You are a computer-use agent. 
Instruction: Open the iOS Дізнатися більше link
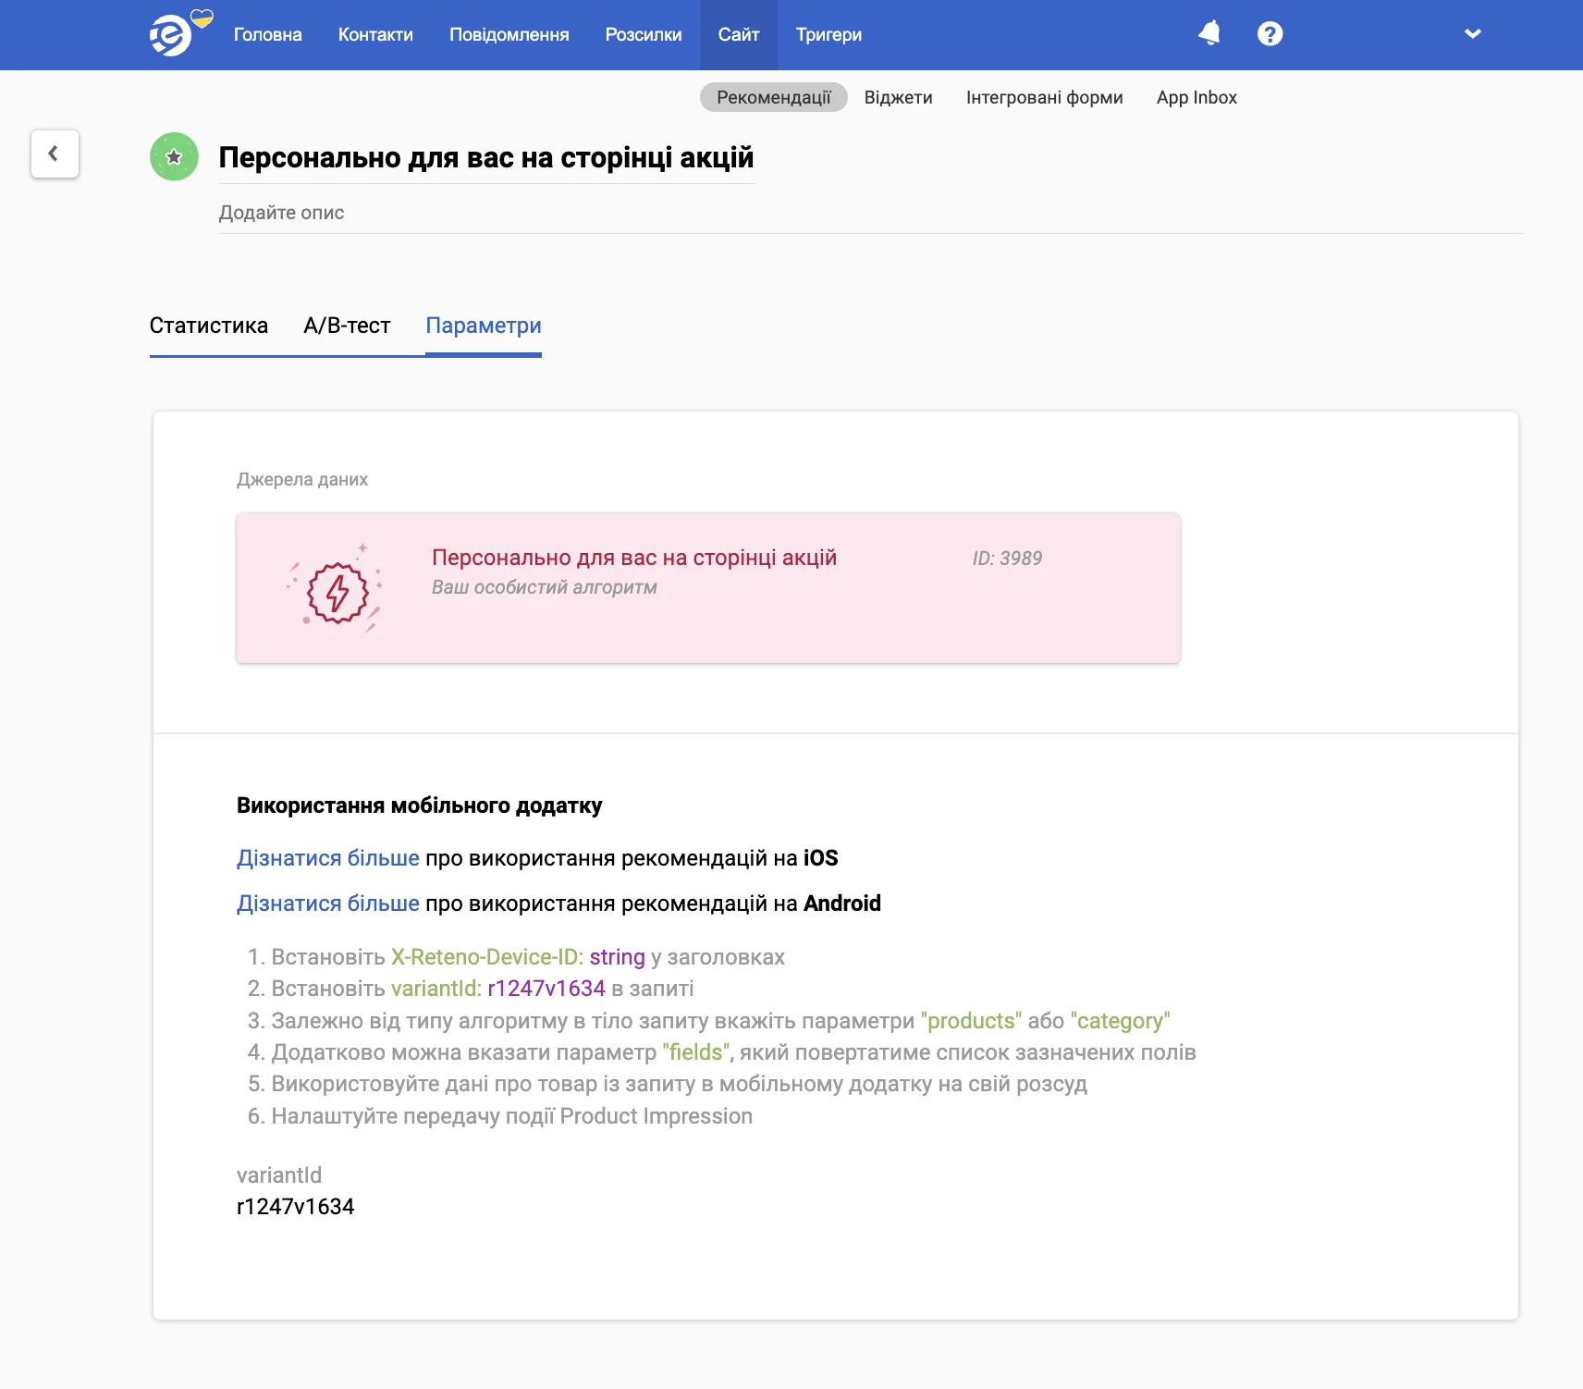click(328, 858)
